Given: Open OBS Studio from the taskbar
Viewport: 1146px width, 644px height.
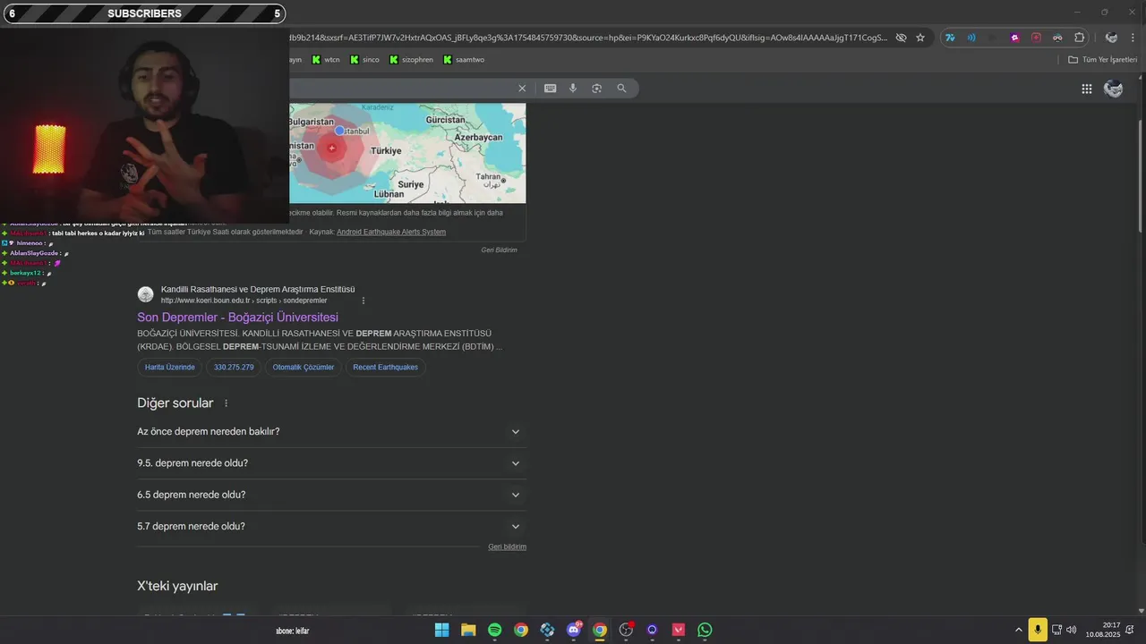Looking at the screenshot, I should tap(626, 631).
